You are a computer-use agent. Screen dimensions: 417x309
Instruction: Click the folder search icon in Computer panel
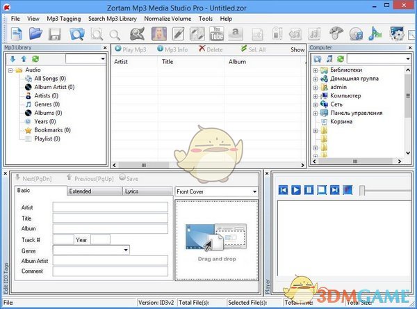click(318, 59)
